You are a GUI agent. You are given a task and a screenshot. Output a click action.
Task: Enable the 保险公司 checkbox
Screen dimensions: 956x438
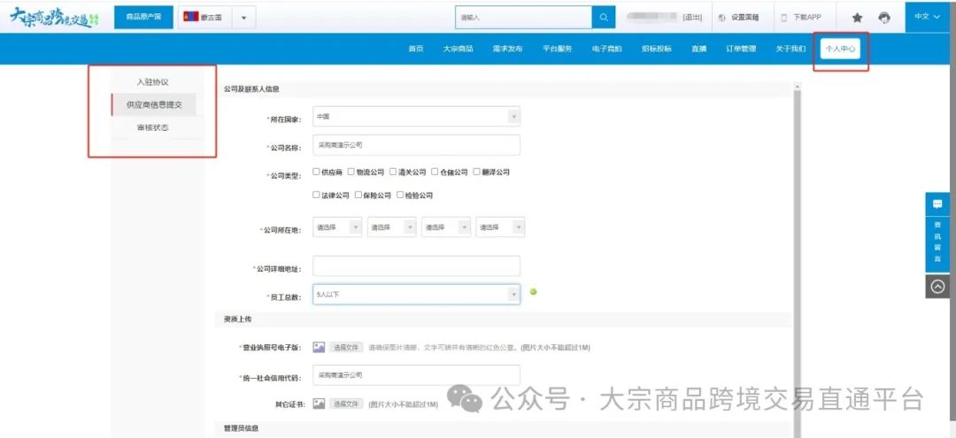coord(358,196)
